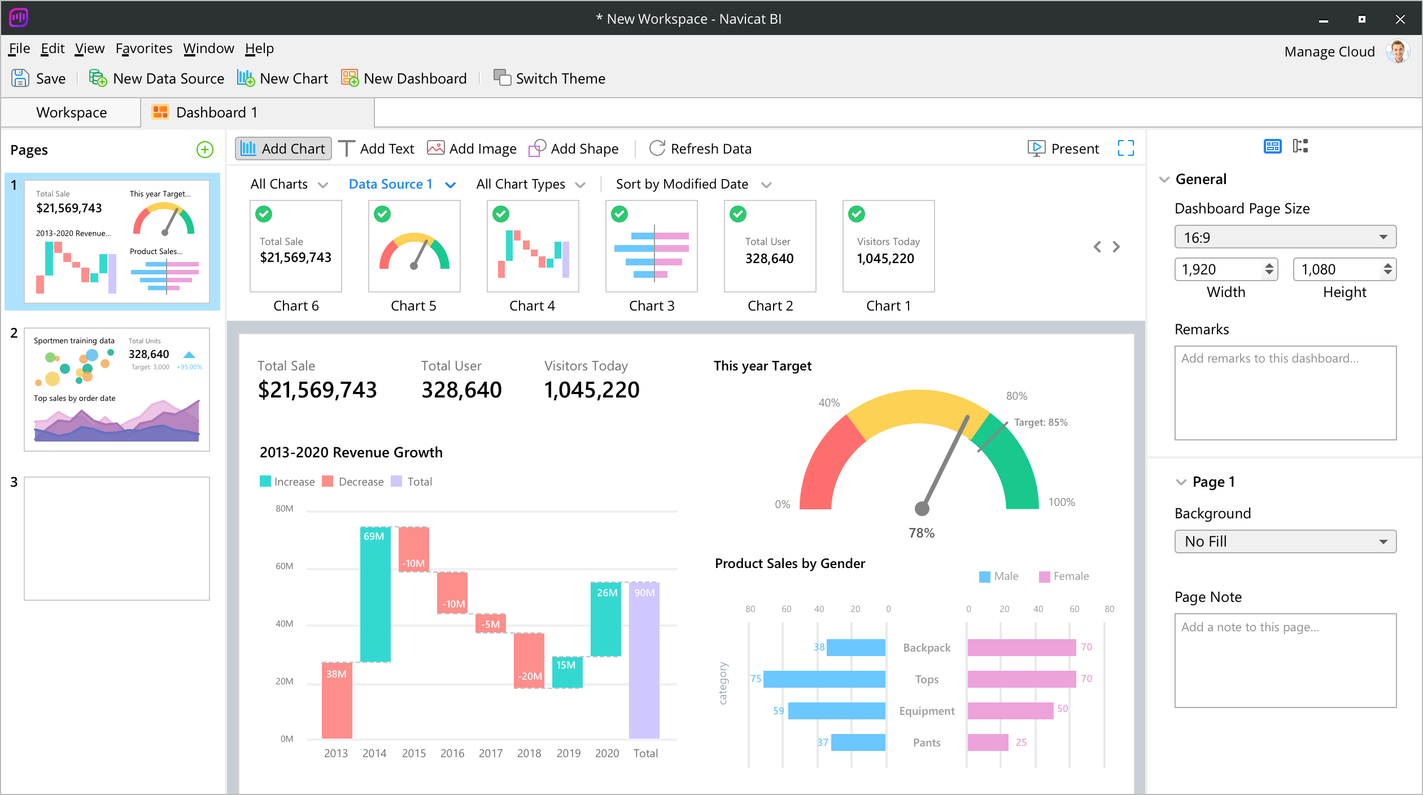Switch to the Workspace tab

71,112
